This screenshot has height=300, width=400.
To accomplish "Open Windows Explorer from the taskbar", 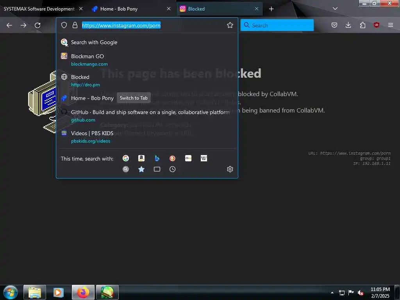I will pyautogui.click(x=35, y=292).
